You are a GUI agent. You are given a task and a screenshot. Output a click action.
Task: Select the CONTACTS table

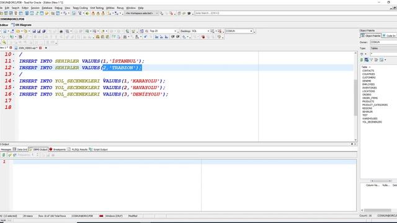pyautogui.click(x=368, y=71)
